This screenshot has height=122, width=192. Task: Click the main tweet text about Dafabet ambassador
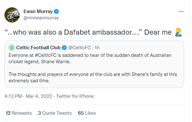click(x=88, y=32)
